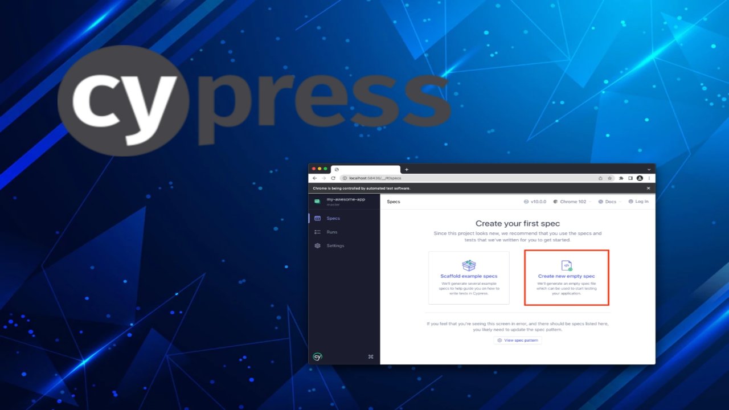Toggle the Chrome side panel icon
The height and width of the screenshot is (410, 729).
630,178
